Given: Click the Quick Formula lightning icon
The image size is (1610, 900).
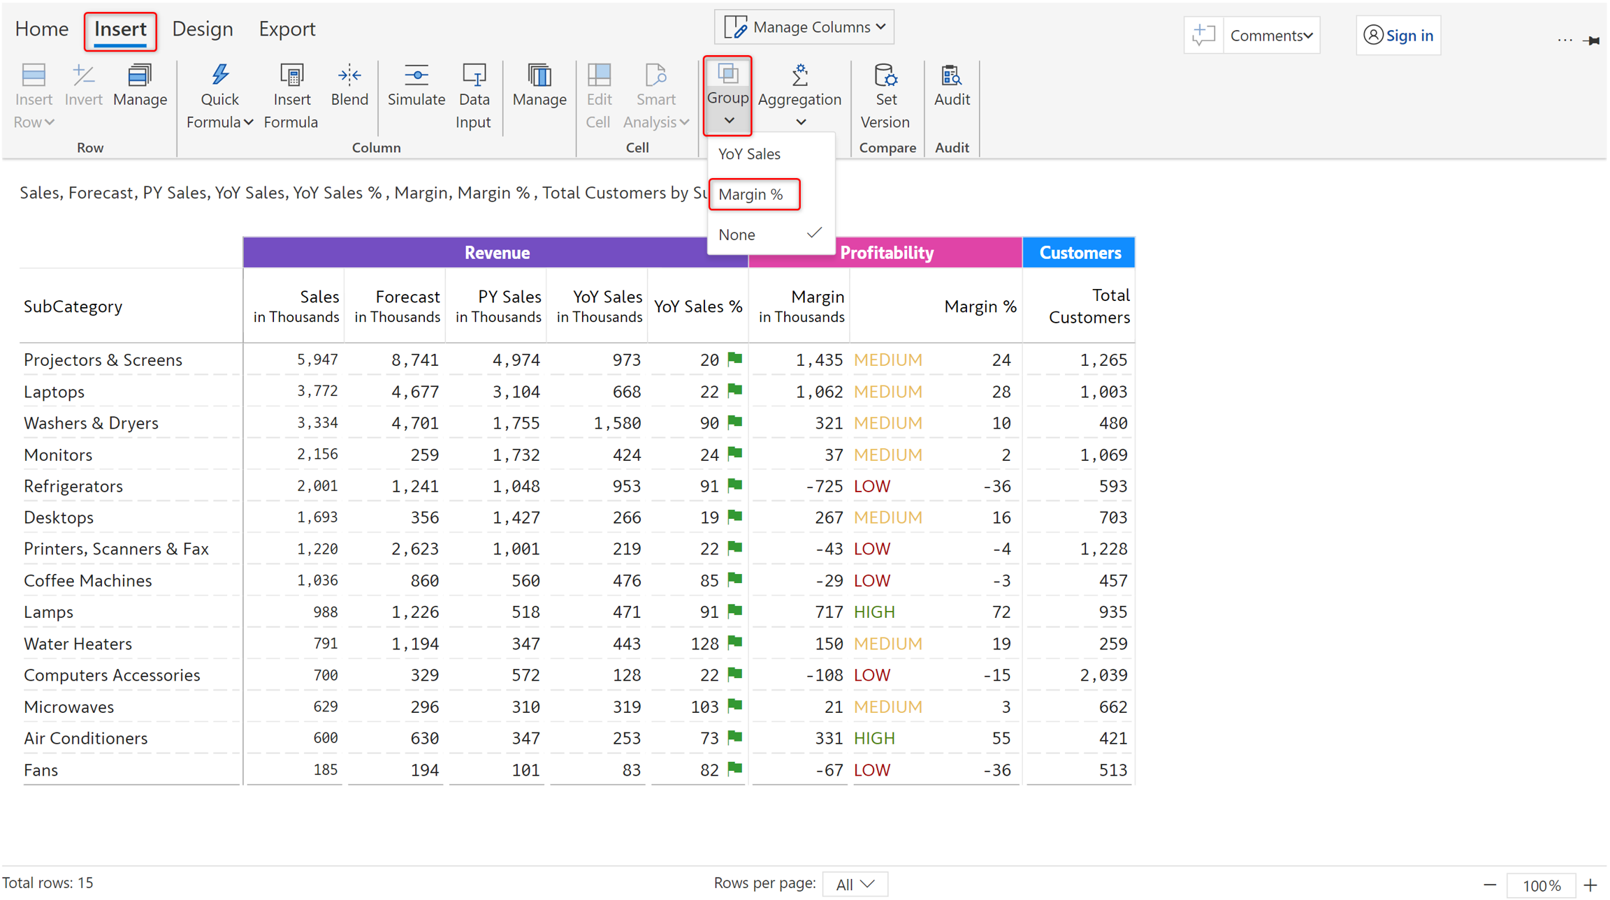Looking at the screenshot, I should tap(219, 75).
